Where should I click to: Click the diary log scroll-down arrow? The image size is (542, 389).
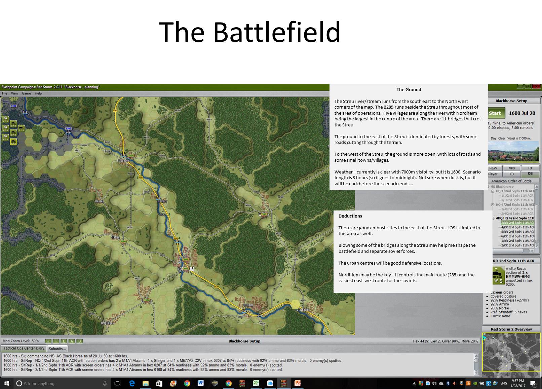click(476, 373)
